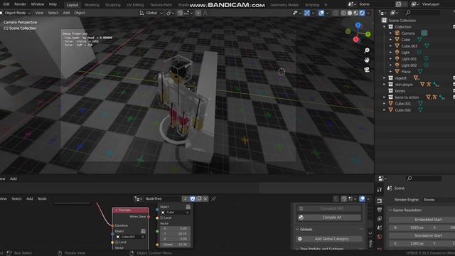Switch to rendered viewport shading
This screenshot has width=455, height=256.
click(362, 13)
